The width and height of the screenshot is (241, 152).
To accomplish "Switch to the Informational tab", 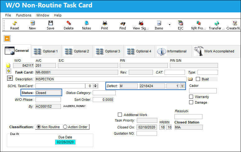I will (x=173, y=51).
